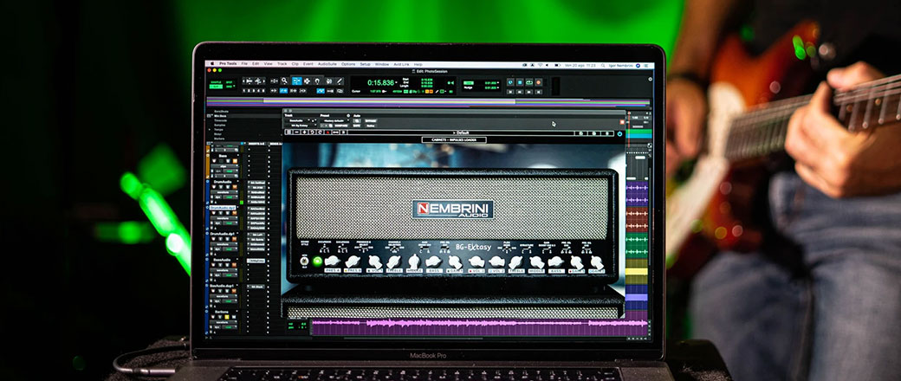Click the plugin Native button
This screenshot has height=381, width=901.
(x=371, y=126)
